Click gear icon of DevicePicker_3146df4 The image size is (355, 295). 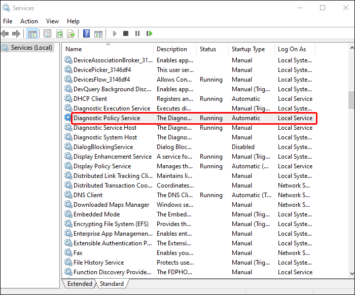[68, 69]
